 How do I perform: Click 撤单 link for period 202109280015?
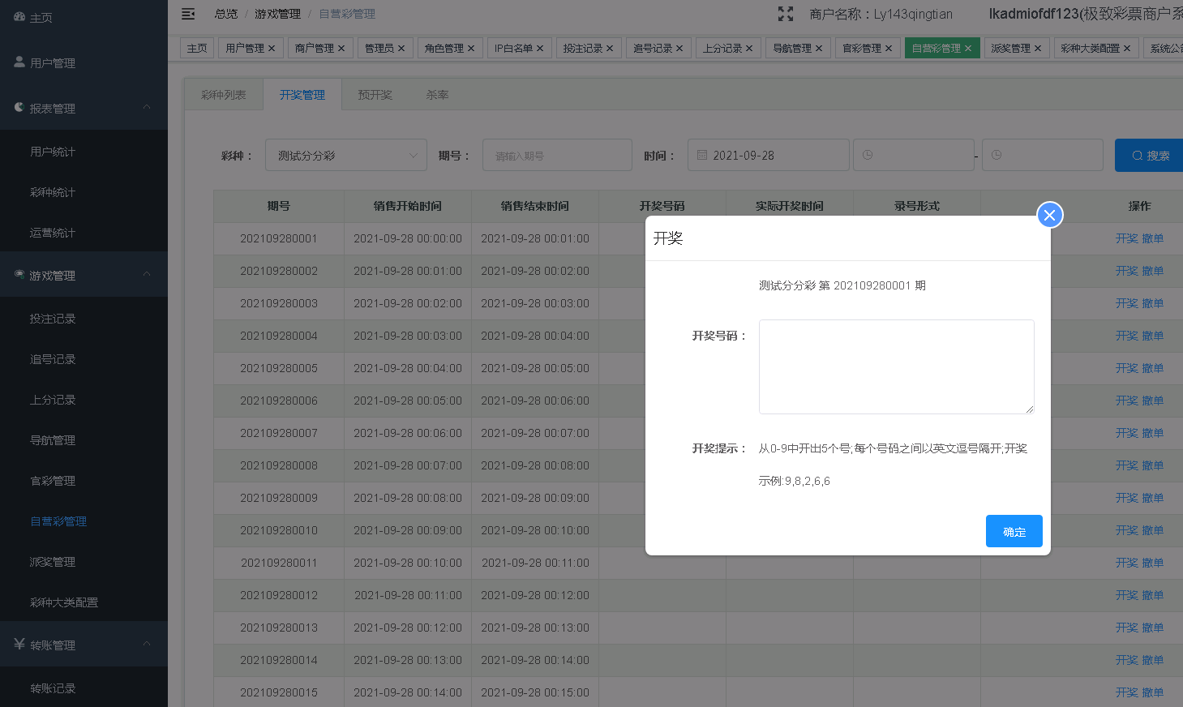1153,692
